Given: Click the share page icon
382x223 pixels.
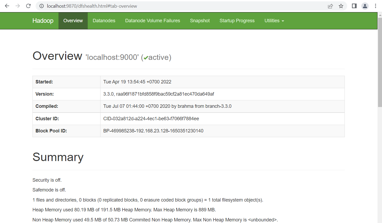Looking at the screenshot, I should (330, 6).
